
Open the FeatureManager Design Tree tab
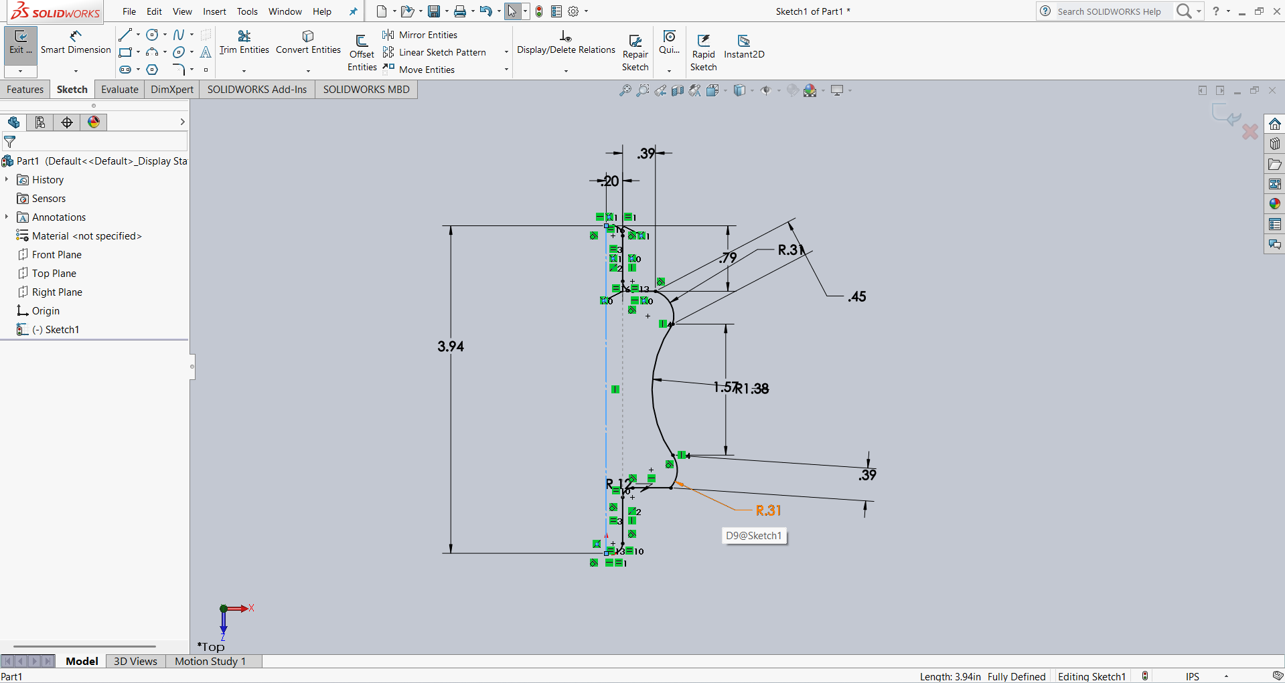pyautogui.click(x=13, y=122)
